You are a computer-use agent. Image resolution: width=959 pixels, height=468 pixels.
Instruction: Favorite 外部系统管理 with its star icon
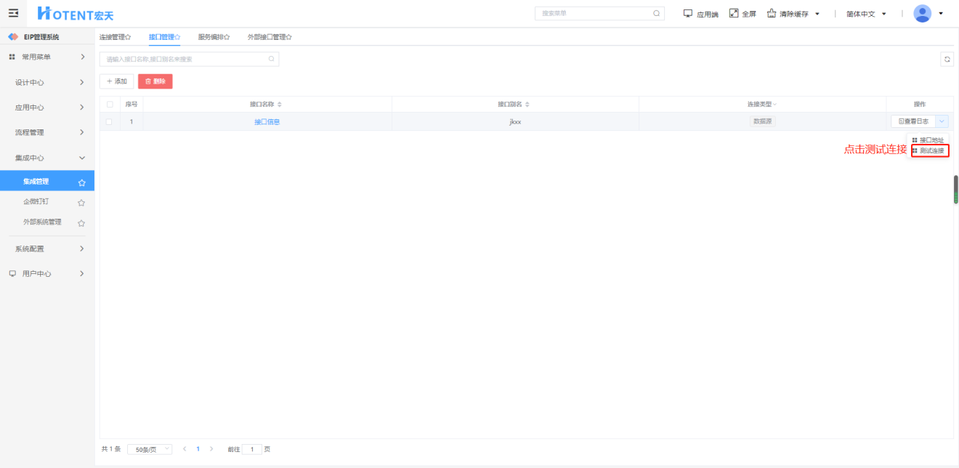pos(81,223)
